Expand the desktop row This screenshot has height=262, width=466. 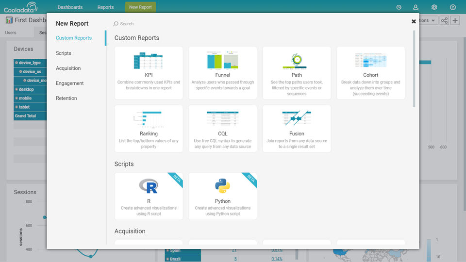point(17,89)
